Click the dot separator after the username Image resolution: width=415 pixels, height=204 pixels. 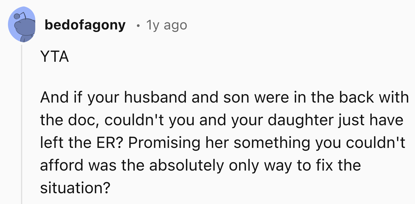(x=138, y=25)
